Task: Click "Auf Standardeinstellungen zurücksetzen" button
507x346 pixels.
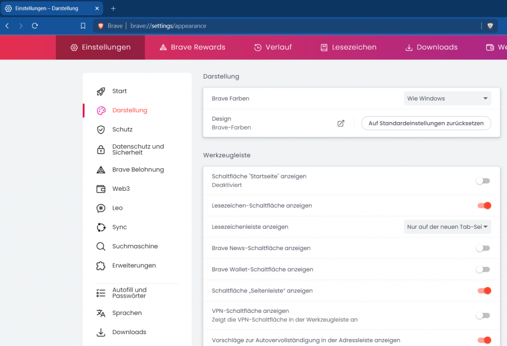Action: [426, 123]
